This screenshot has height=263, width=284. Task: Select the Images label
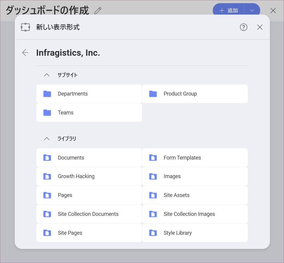tap(172, 176)
